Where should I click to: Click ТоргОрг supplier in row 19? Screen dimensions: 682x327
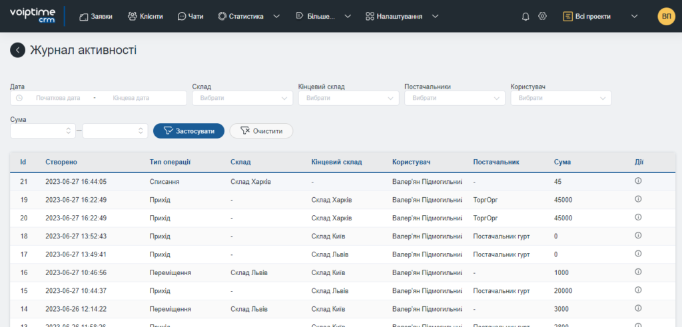point(486,200)
